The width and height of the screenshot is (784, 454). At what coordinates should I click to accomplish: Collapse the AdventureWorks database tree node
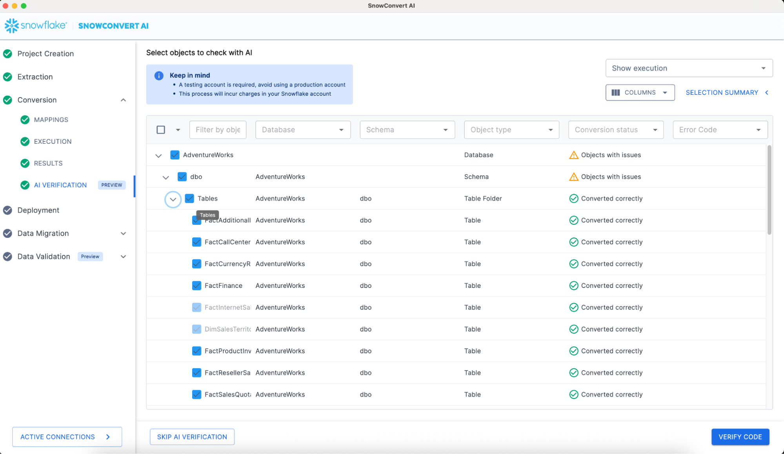point(158,156)
